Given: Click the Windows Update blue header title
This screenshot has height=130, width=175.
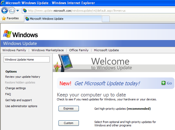Looking at the screenshot, I should coord(20,43).
